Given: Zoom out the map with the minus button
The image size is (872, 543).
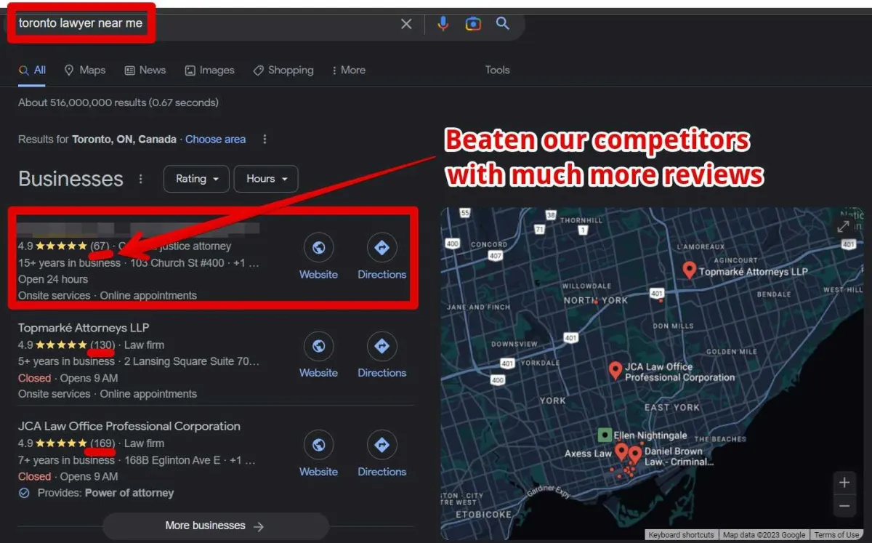Looking at the screenshot, I should click(844, 505).
